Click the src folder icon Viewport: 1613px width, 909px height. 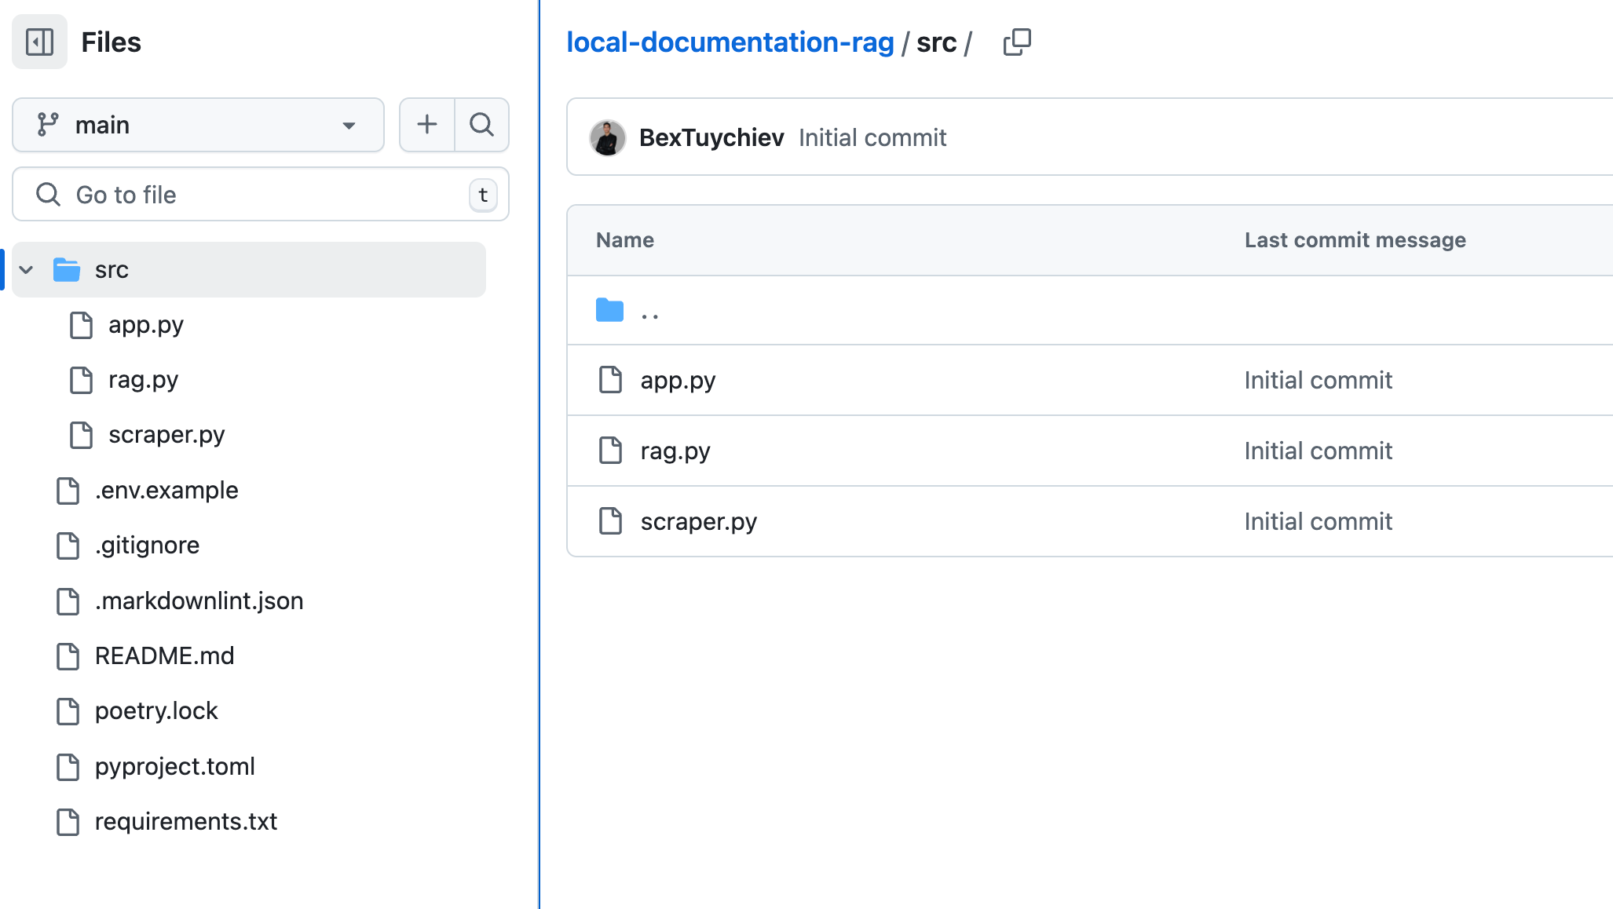(68, 269)
